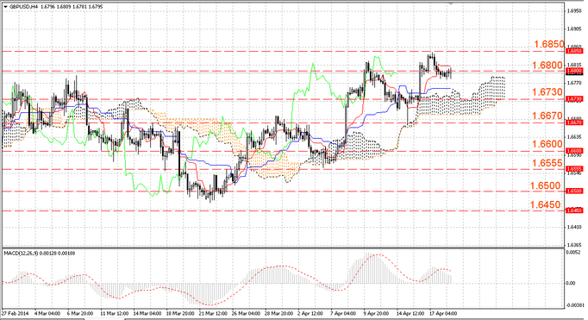Click the orange 1.6730 level label
This screenshot has height=320, width=588.
pos(547,92)
